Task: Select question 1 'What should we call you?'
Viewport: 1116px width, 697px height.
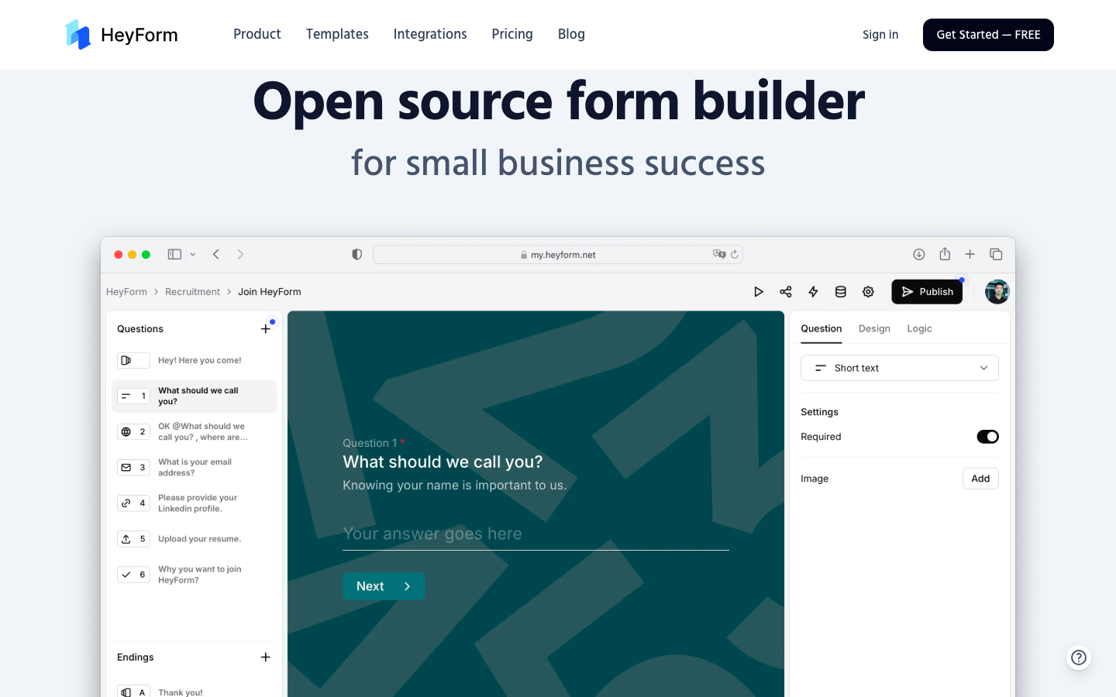Action: 194,396
